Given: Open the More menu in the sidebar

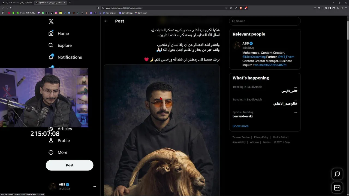Looking at the screenshot, I should (x=58, y=152).
